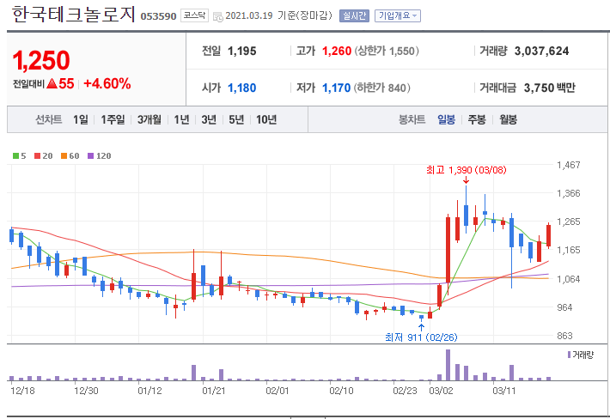
Task: Click the green 5-day moving average legend swatch
Action: [x=15, y=156]
